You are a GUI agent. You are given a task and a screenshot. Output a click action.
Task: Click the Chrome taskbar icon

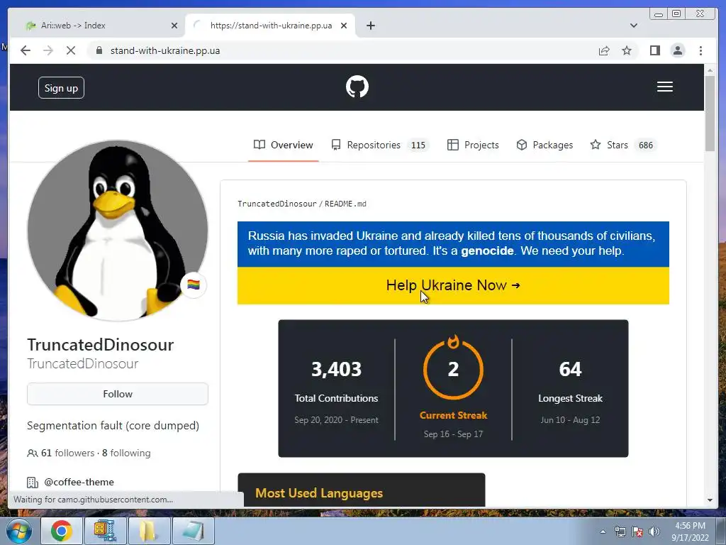62,531
